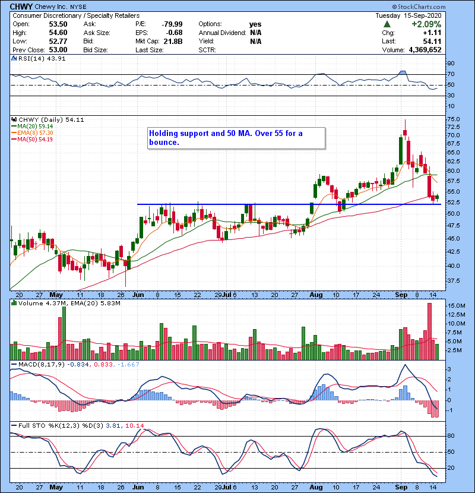Click the Chg value +1.11

point(432,33)
